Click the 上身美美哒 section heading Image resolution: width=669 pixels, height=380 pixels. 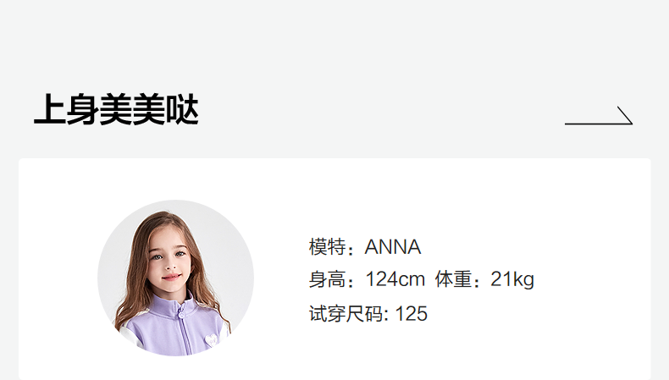click(x=116, y=110)
